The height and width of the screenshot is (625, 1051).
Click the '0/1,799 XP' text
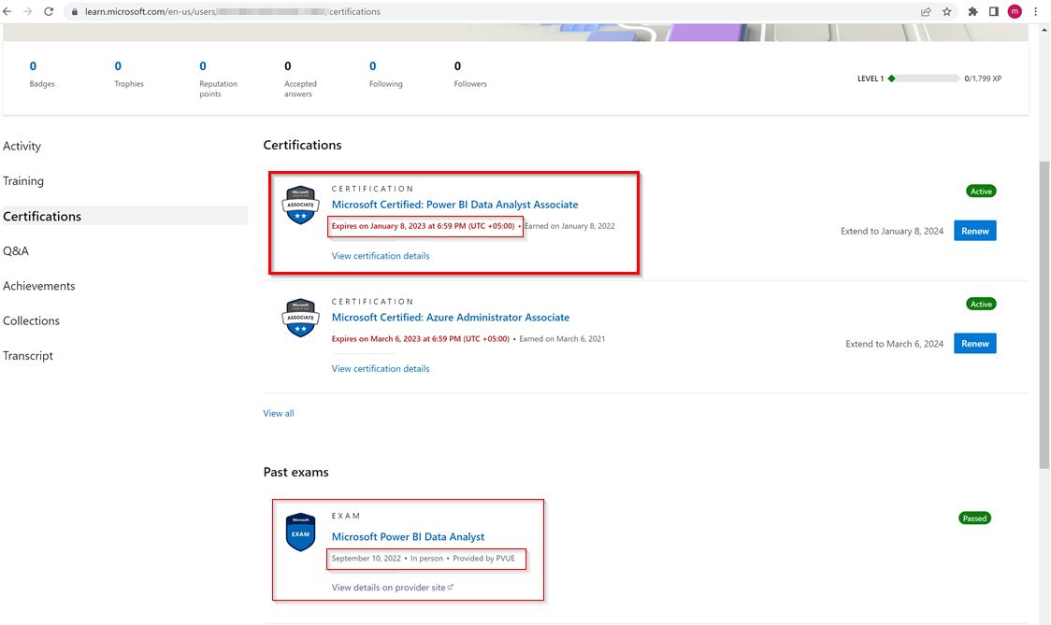coord(983,78)
